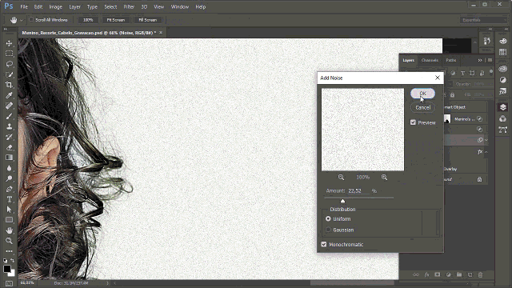The width and height of the screenshot is (512, 288).
Task: Click the Fill Screen button
Action: click(x=147, y=20)
